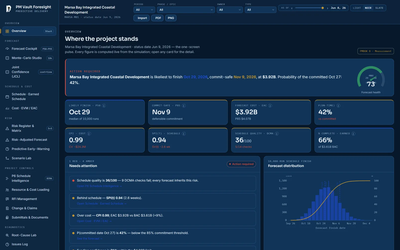This screenshot has height=250, width=400.
Task: Click the Forecast health gauge showing 73
Action: coord(371,77)
